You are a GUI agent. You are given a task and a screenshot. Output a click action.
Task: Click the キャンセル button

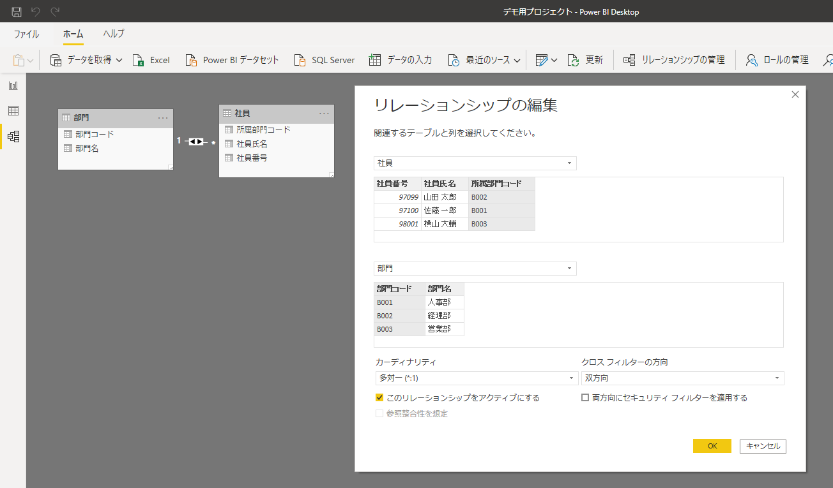tap(763, 446)
